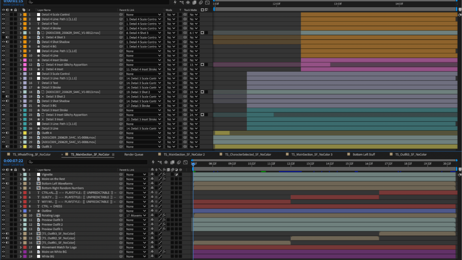
Task: Toggle visibility of the White BG layer
Action: (3, 256)
